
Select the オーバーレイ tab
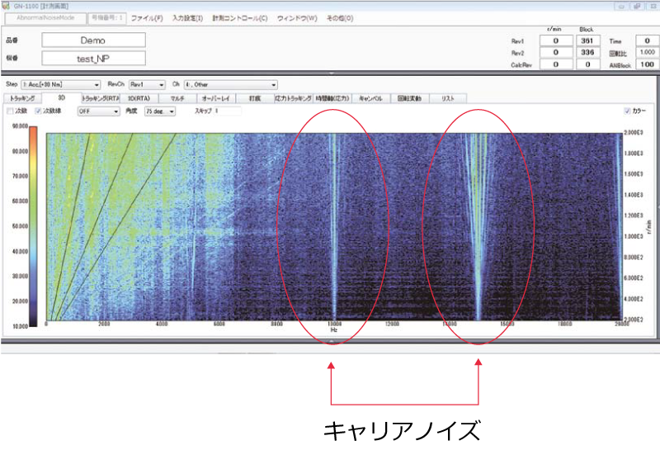[x=214, y=97]
